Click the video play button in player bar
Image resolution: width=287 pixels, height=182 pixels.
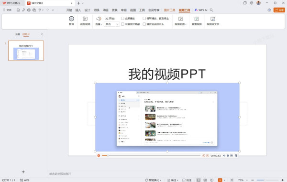(99, 156)
